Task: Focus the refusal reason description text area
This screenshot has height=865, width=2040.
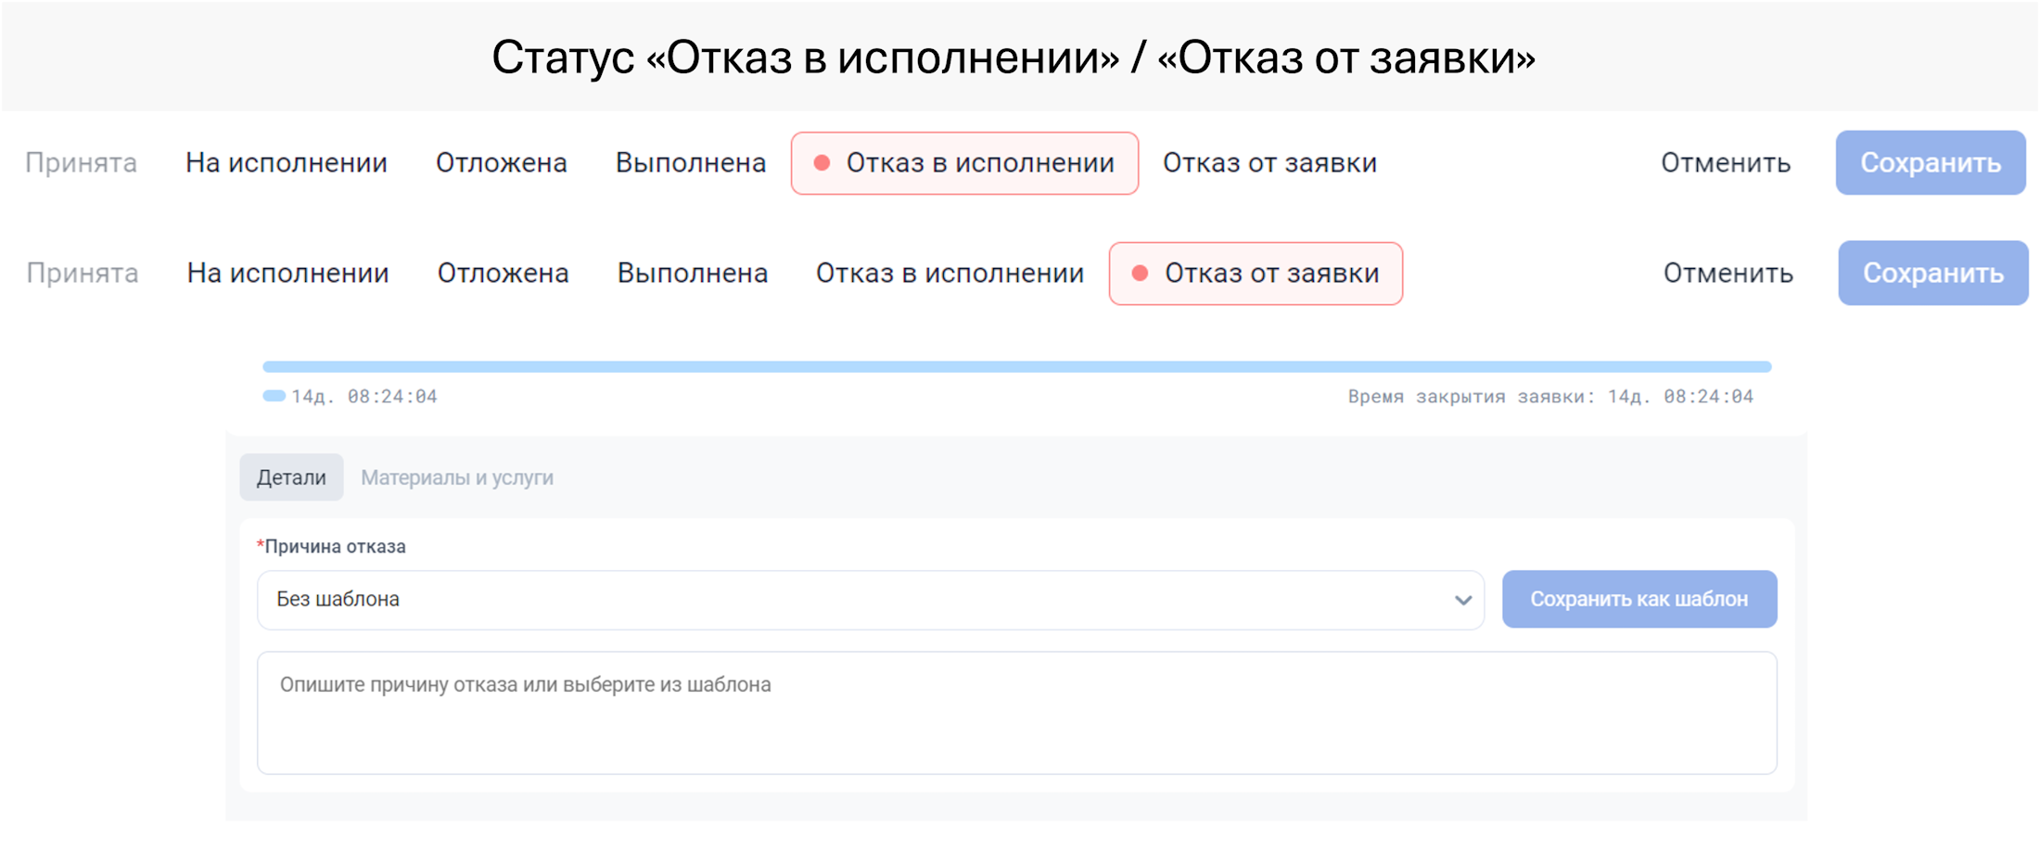Action: (x=1016, y=712)
